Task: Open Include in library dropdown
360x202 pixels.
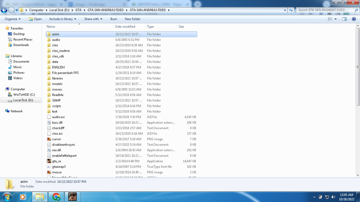Action: pyautogui.click(x=63, y=19)
